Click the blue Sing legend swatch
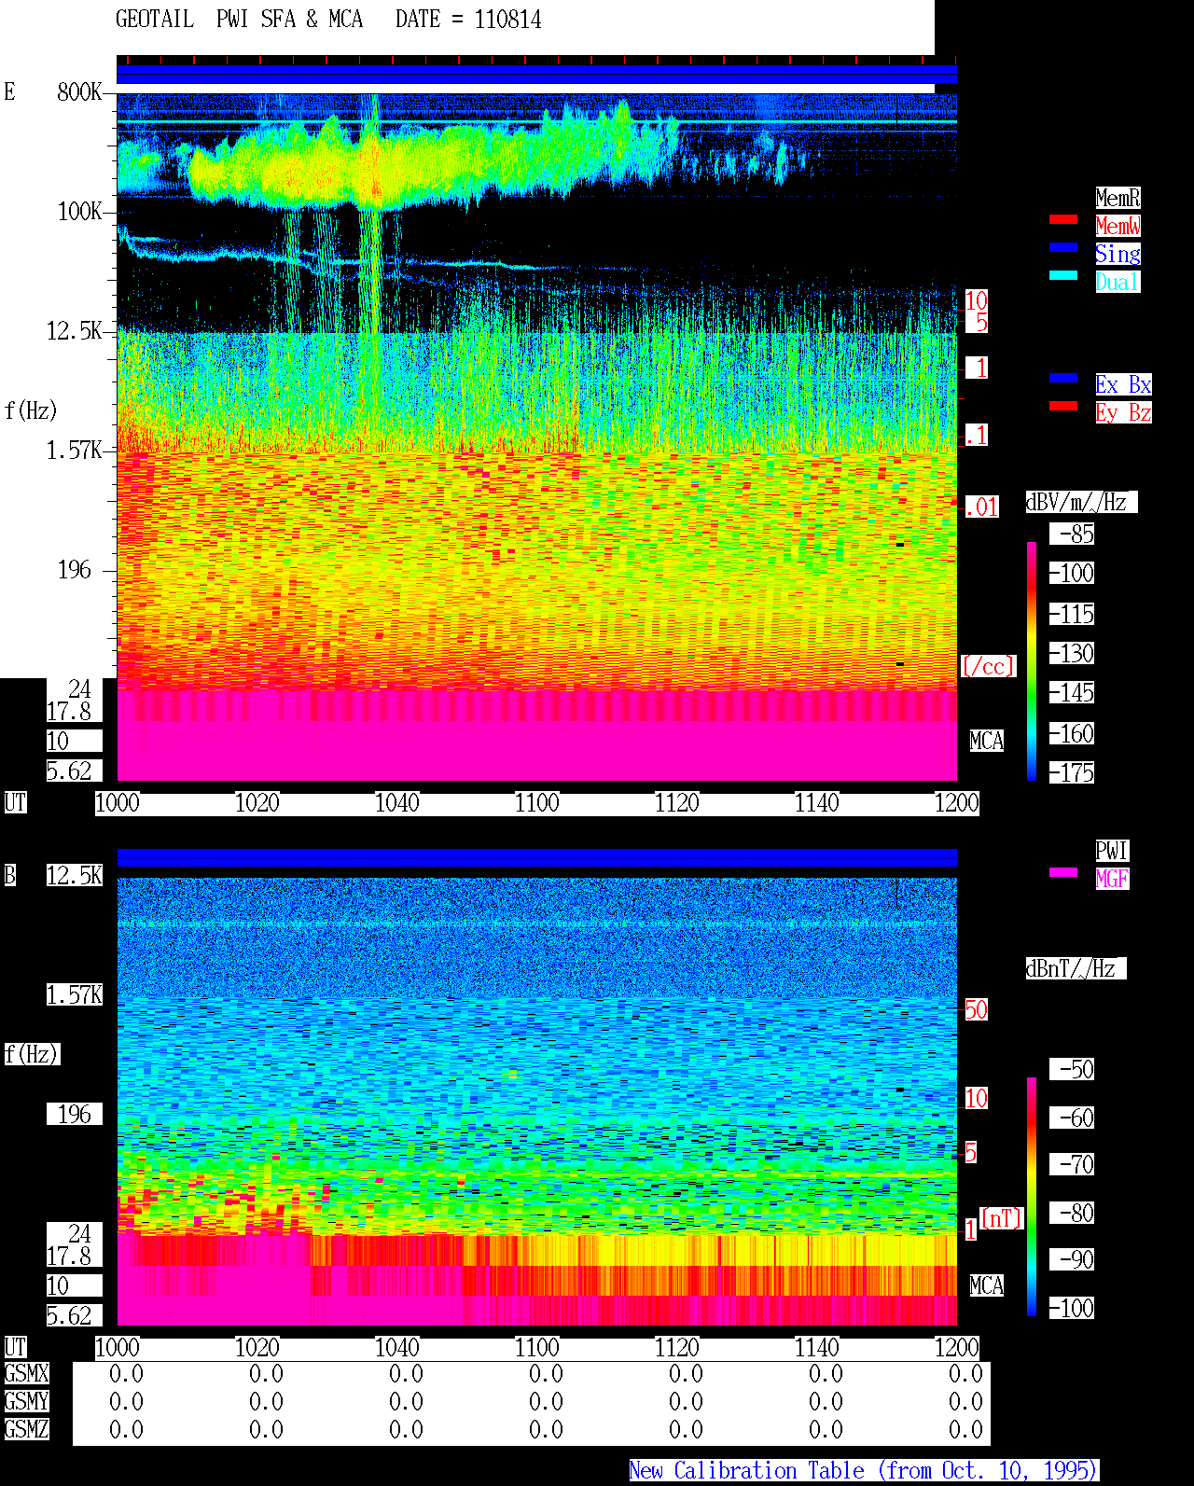The image size is (1194, 1486). pyautogui.click(x=1063, y=247)
